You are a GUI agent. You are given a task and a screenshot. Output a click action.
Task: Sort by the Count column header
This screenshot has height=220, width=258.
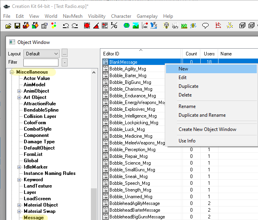[x=191, y=54]
